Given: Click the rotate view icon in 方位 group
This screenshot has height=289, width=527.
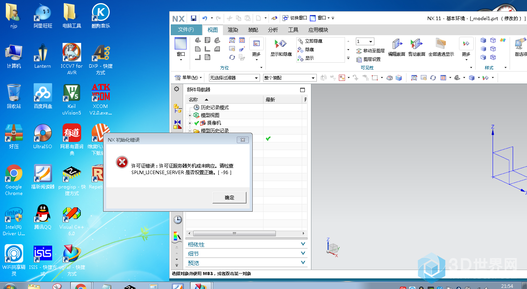Looking at the screenshot, I should [232, 57].
